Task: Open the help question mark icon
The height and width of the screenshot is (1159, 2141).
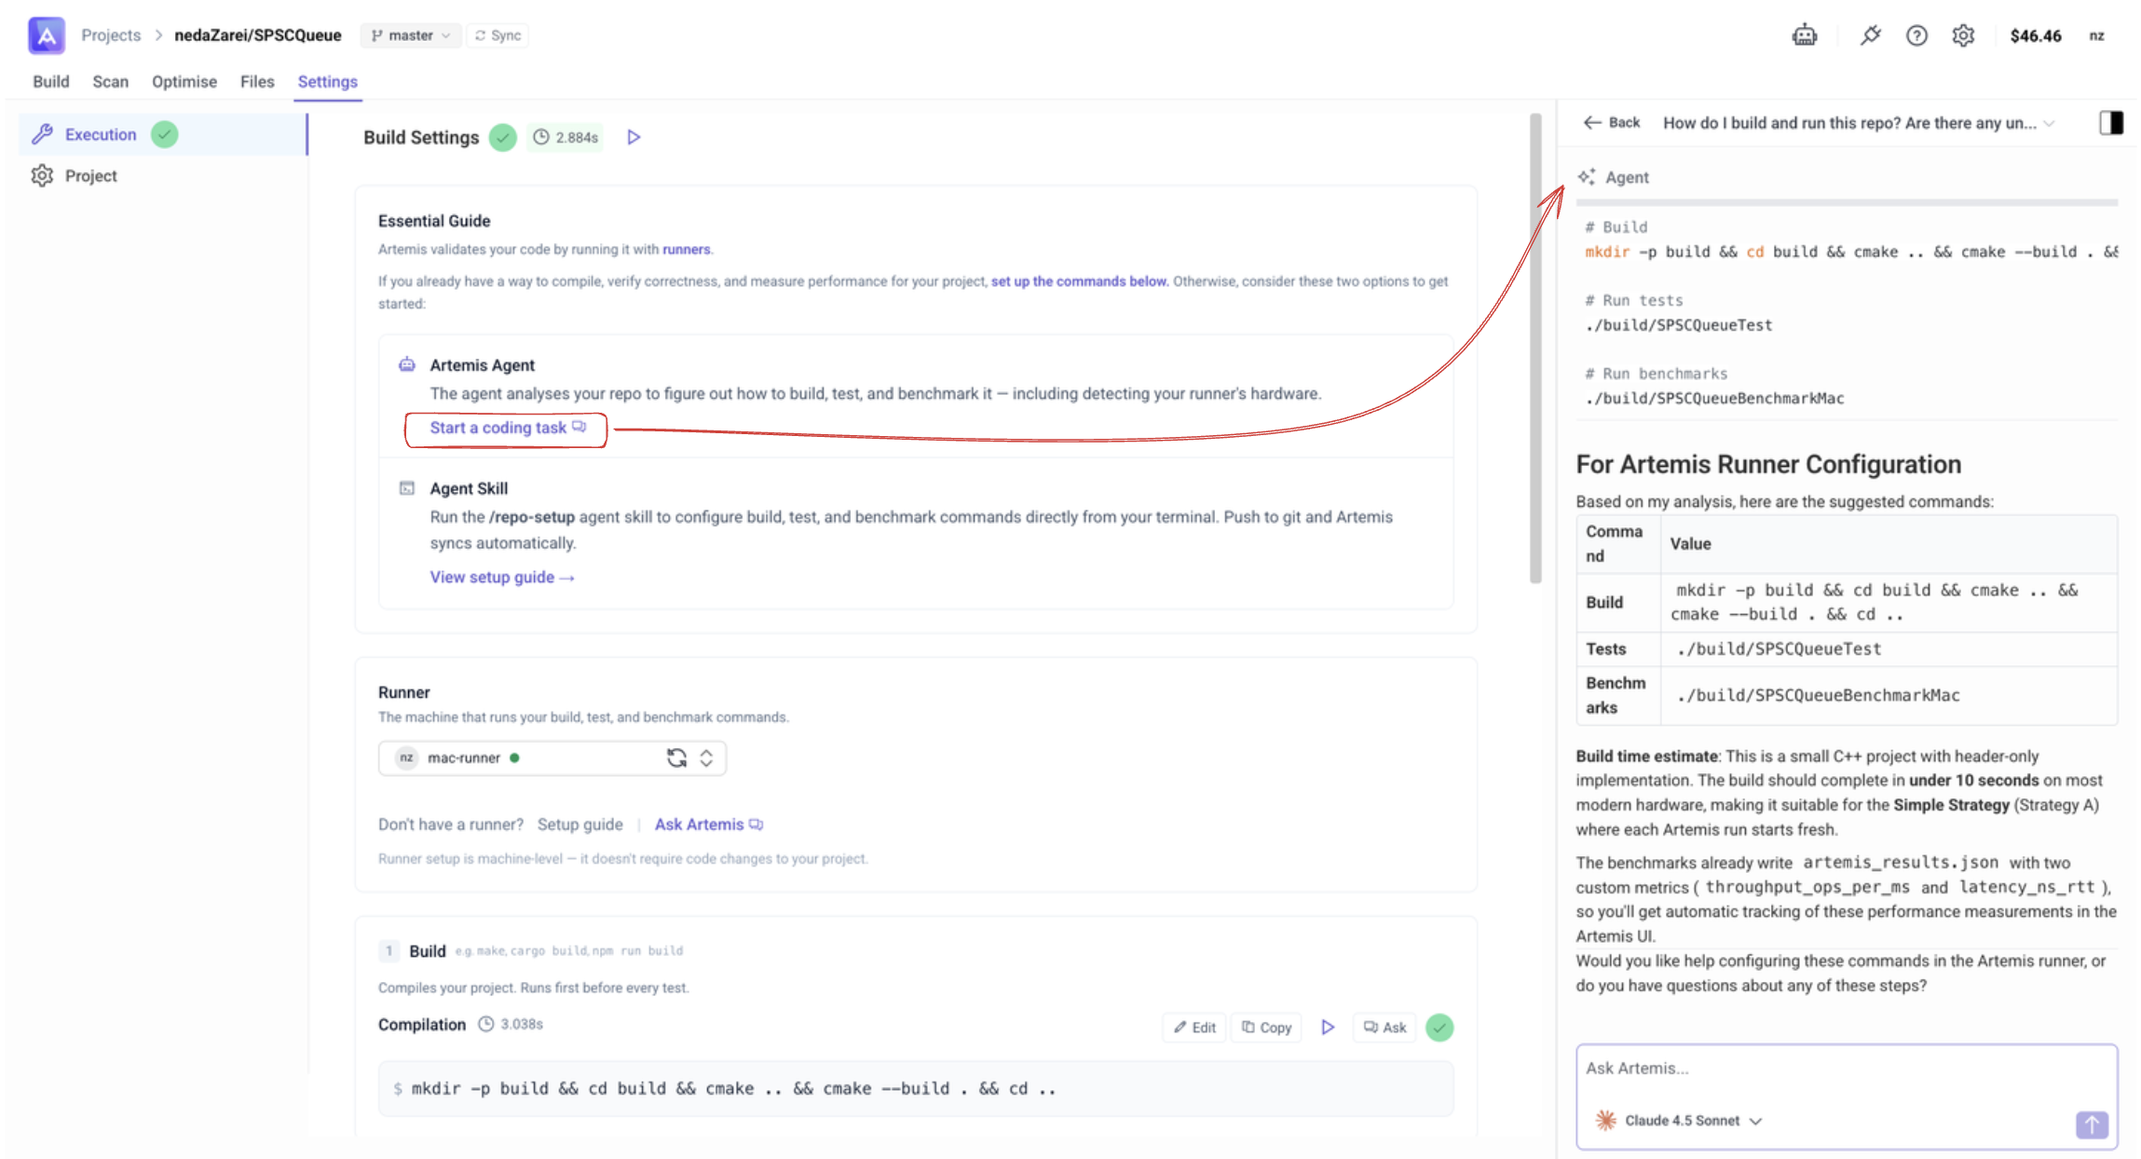Action: (1916, 35)
